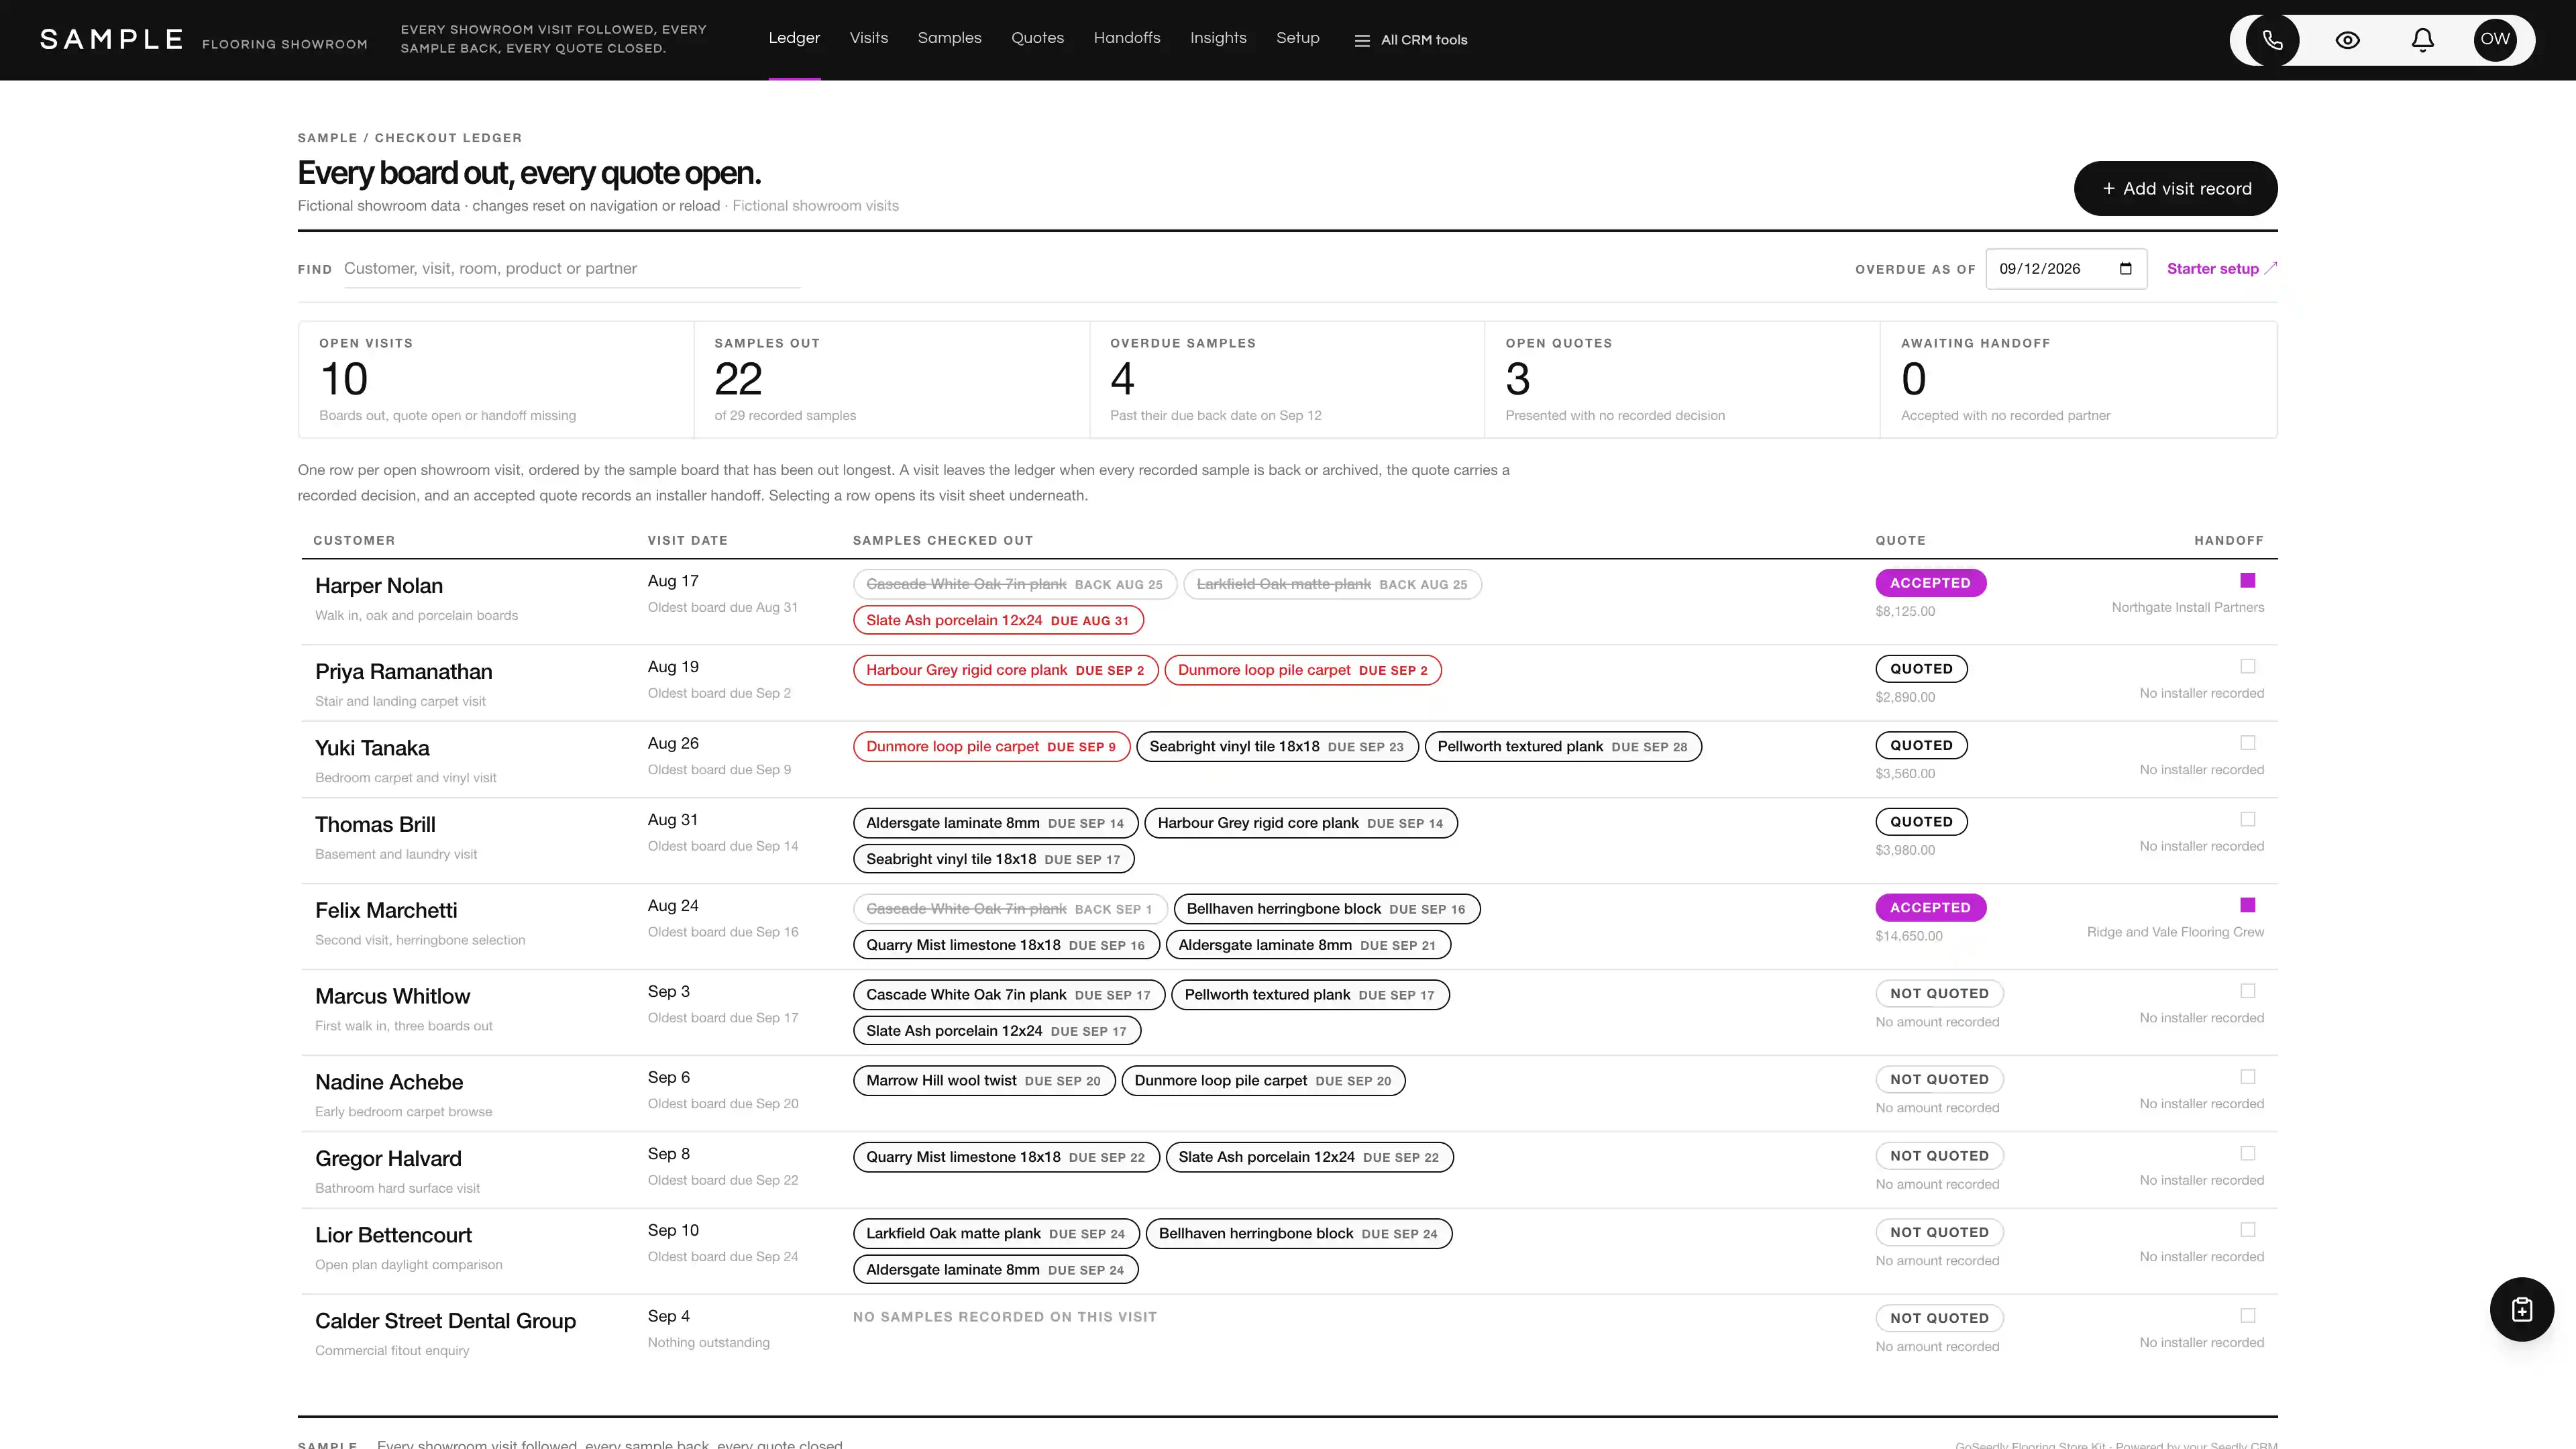Select overdue Slate Ash porcelain 12x24 DUE AUG 31 chip
Viewport: 2576px width, 1449px height.
pyautogui.click(x=997, y=620)
